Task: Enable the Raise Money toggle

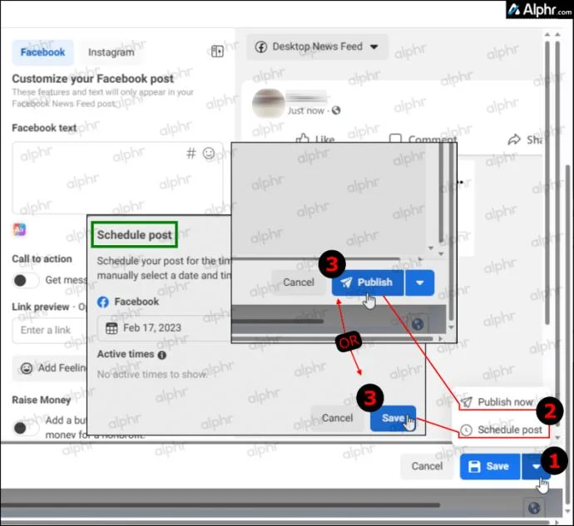Action: [25, 427]
